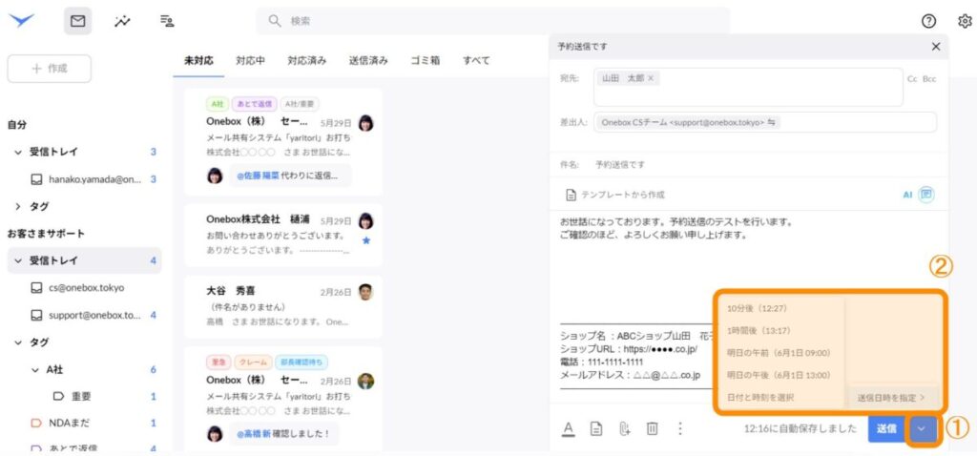Remove recipient 山田 太郎 chip
Screen dimensions: 977x456
664,78
